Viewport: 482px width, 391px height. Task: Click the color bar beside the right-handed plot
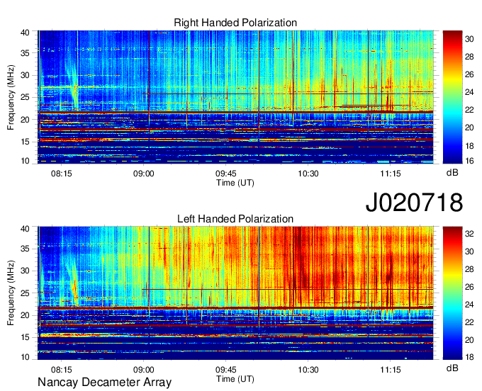pos(452,97)
